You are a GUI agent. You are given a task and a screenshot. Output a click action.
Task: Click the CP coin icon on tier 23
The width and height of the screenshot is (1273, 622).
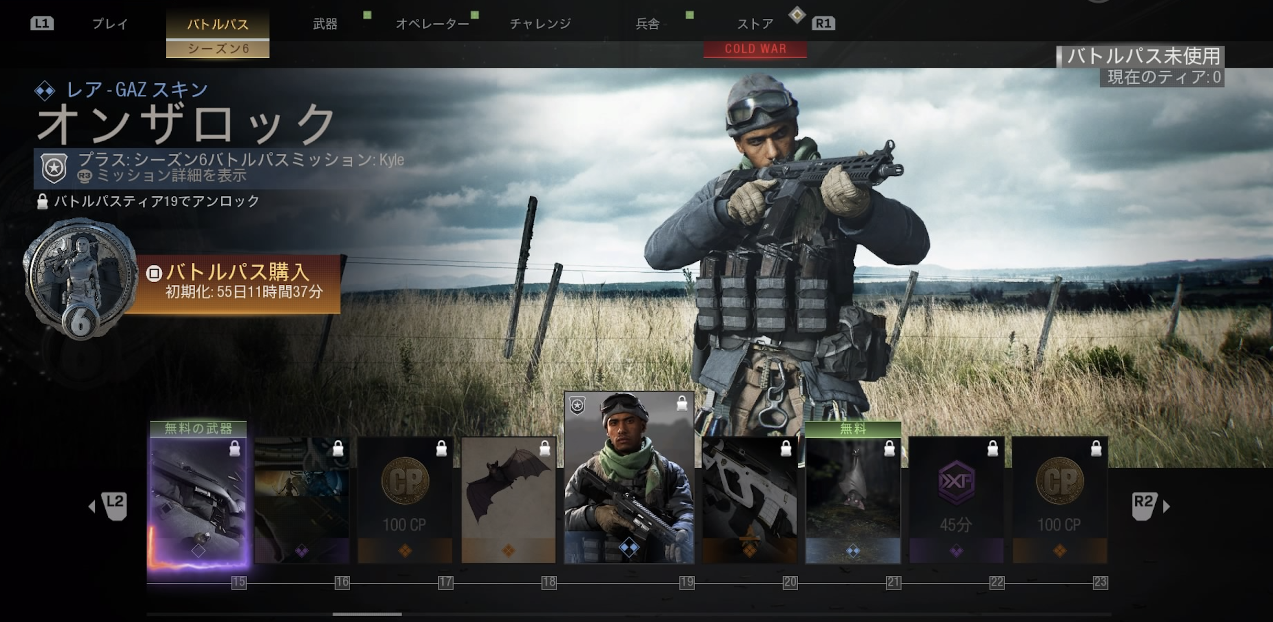1060,481
